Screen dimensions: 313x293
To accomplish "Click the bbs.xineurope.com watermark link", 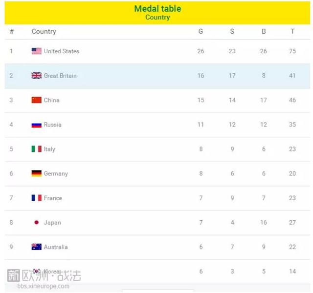I will 44,286.
